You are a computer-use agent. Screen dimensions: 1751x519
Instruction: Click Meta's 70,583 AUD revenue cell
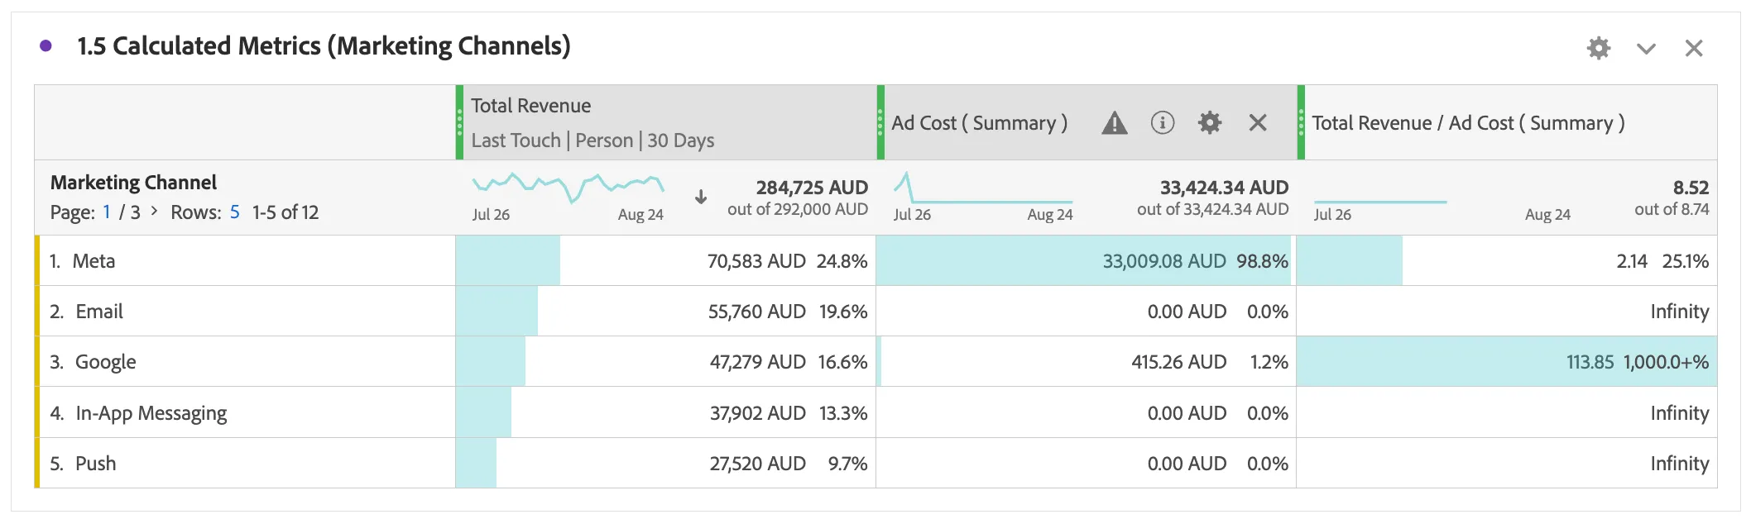pyautogui.click(x=666, y=261)
